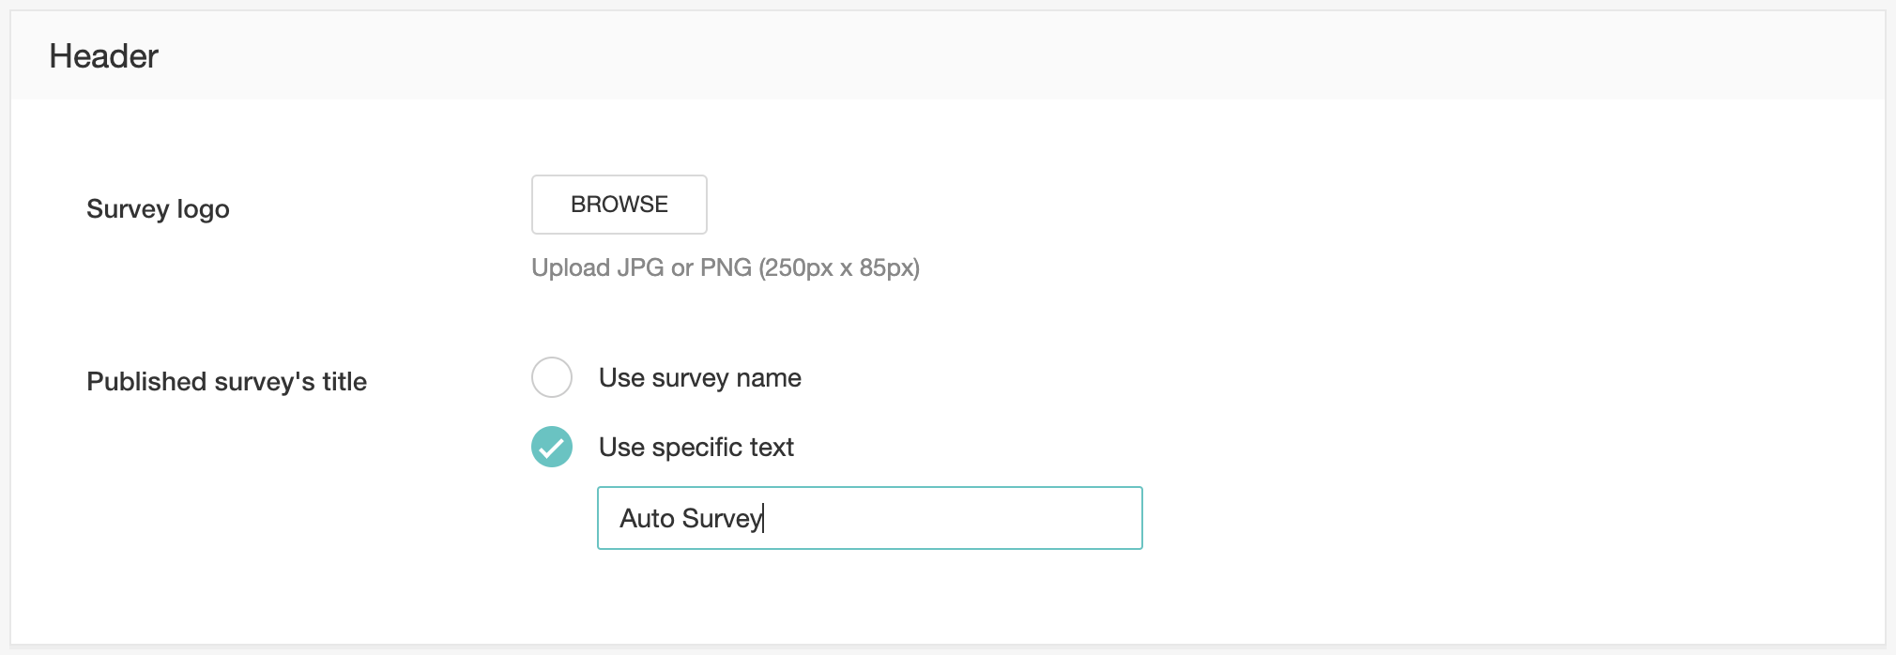This screenshot has width=1896, height=655.
Task: Click the BROWSE button for survey logo
Action: tap(619, 205)
